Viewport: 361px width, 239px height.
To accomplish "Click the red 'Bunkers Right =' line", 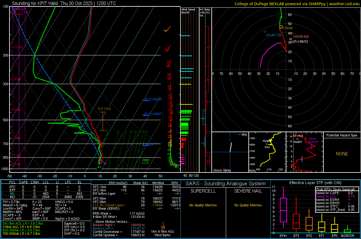I will 119,225.
